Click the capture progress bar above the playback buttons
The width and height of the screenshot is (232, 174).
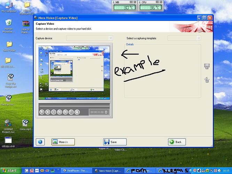click(74, 106)
